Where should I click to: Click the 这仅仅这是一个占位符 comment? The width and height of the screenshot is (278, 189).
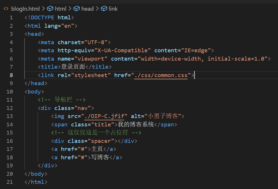(96, 132)
